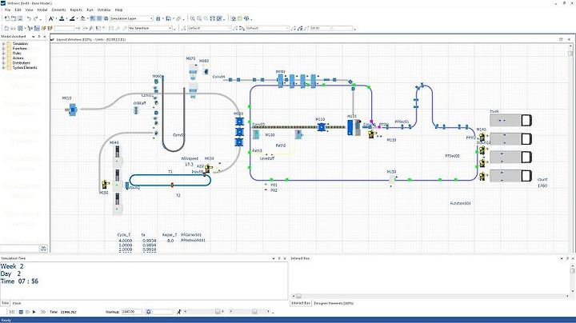Expand the Functions tree folder

click(4, 49)
